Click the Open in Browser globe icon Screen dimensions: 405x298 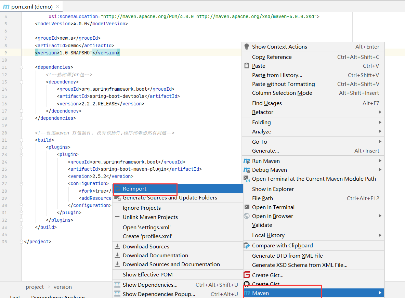(247, 216)
